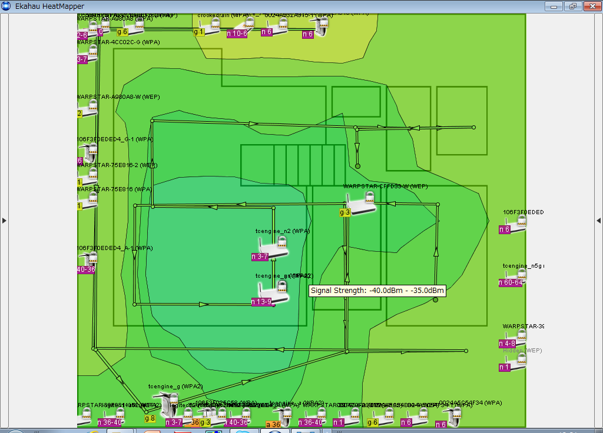Click the access point icon beside the n 60-64 badge
603x433 pixels.
[515, 277]
